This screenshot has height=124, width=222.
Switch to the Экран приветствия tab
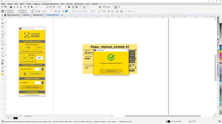tap(13, 15)
